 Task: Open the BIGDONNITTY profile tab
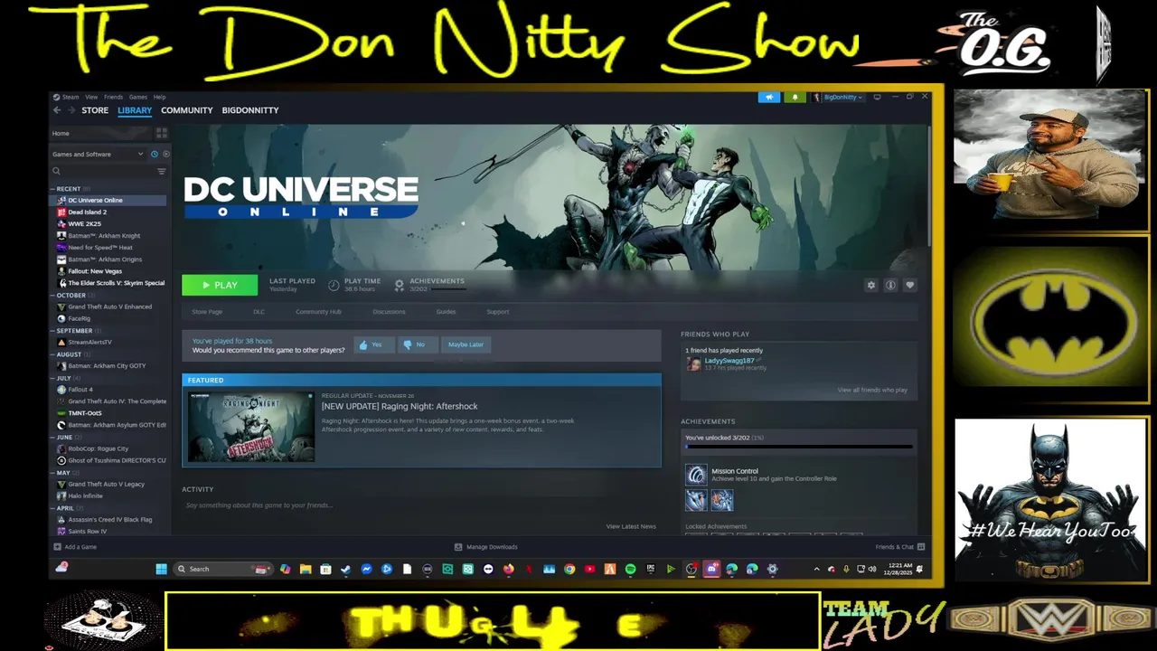coord(250,110)
